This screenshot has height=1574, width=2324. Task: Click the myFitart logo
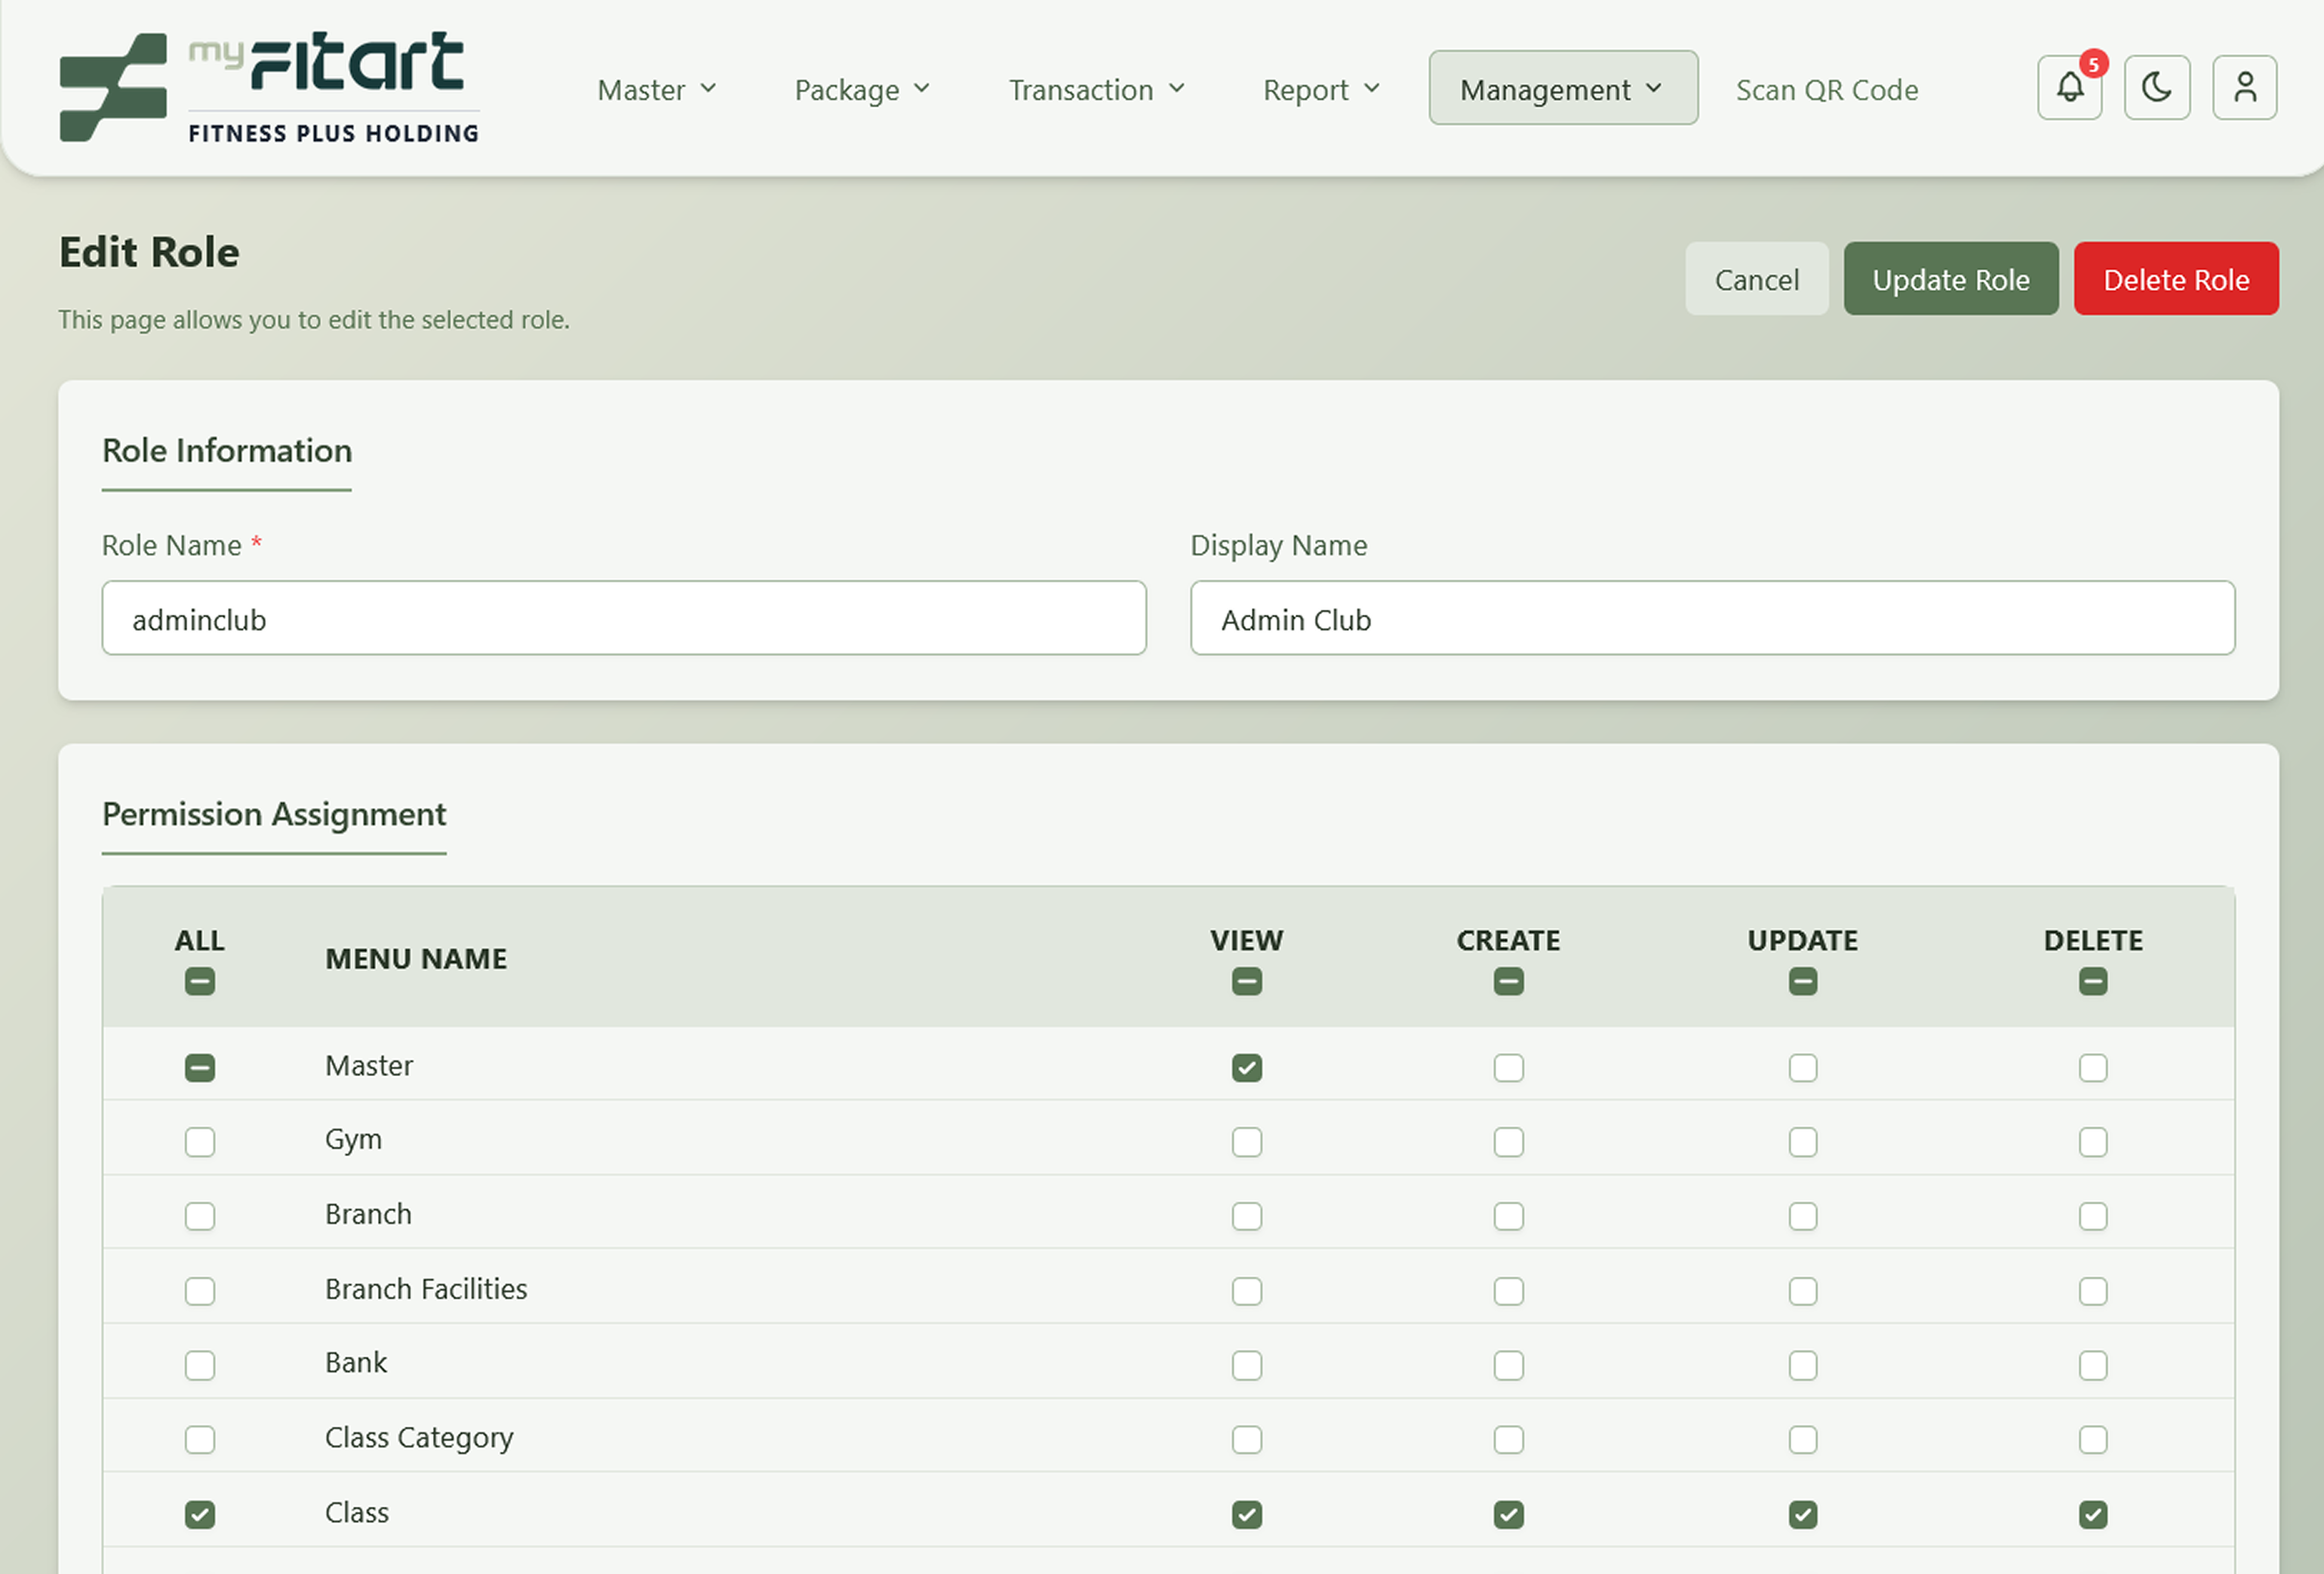tap(269, 88)
